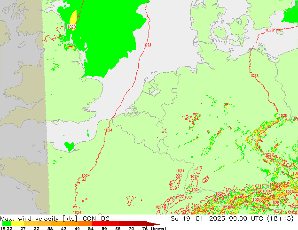Click legend value "32"
Image resolution: width=298 pixels, height=230 pixels.
[37, 228]
